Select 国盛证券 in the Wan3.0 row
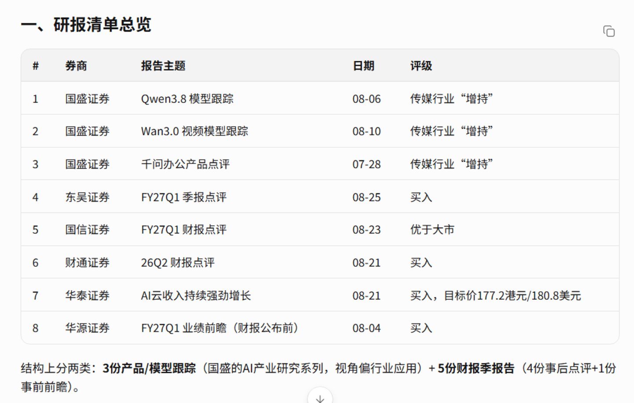Image resolution: width=634 pixels, height=403 pixels. [x=87, y=131]
